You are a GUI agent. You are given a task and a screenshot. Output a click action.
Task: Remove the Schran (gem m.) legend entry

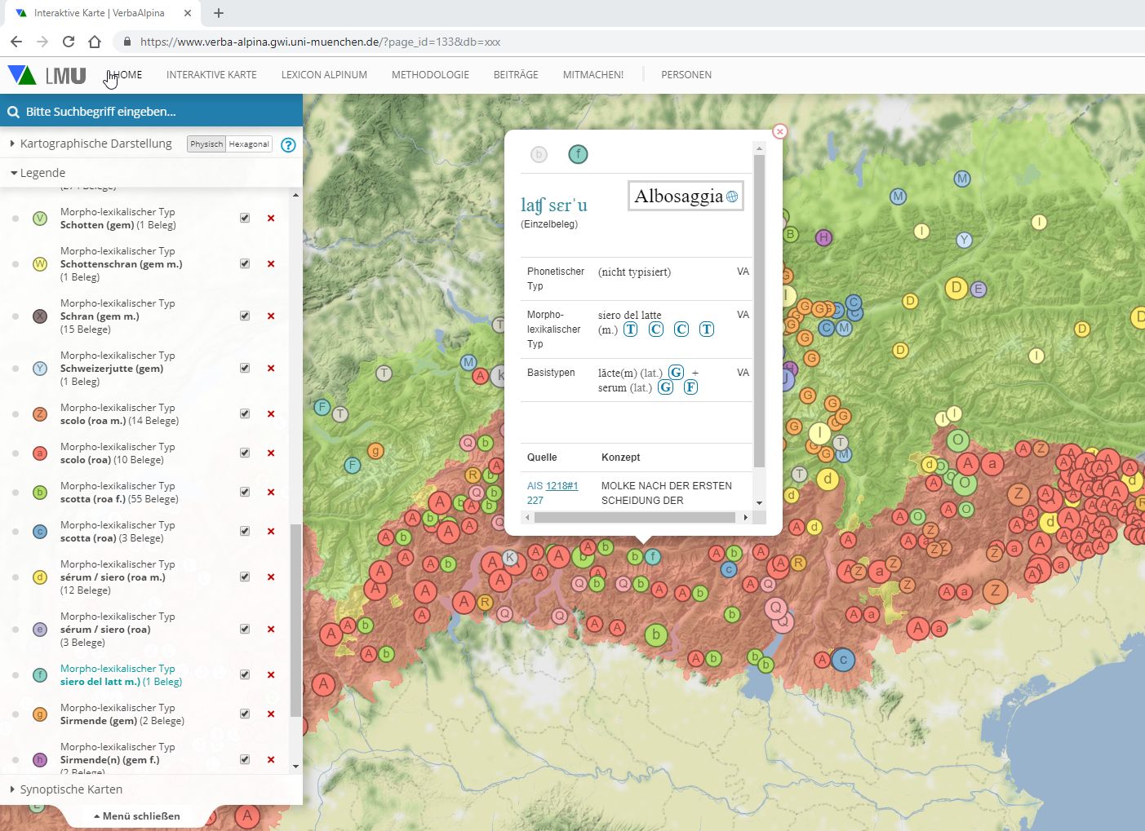tap(271, 316)
